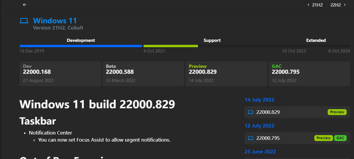Click the Extended phase progress bar
This screenshot has width=354, height=159.
click(316, 46)
